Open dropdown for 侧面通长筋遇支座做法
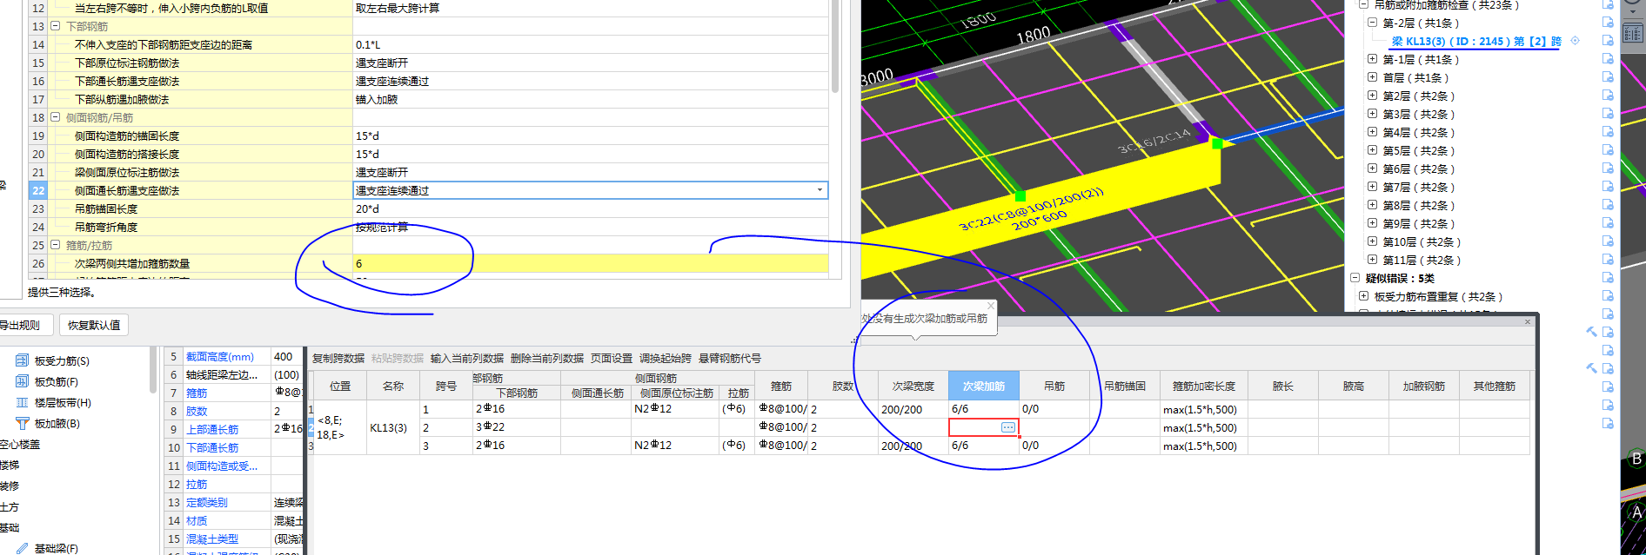Viewport: 1646px width, 555px height. pyautogui.click(x=820, y=190)
